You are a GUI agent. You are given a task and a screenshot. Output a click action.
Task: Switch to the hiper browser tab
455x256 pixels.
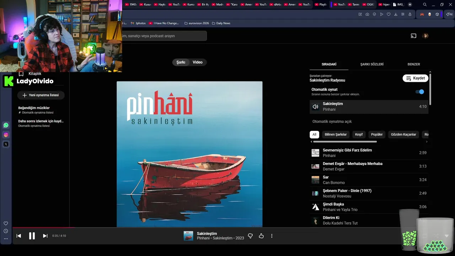(x=384, y=5)
